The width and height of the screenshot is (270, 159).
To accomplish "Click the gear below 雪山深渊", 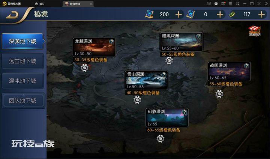I will pos(137,100).
